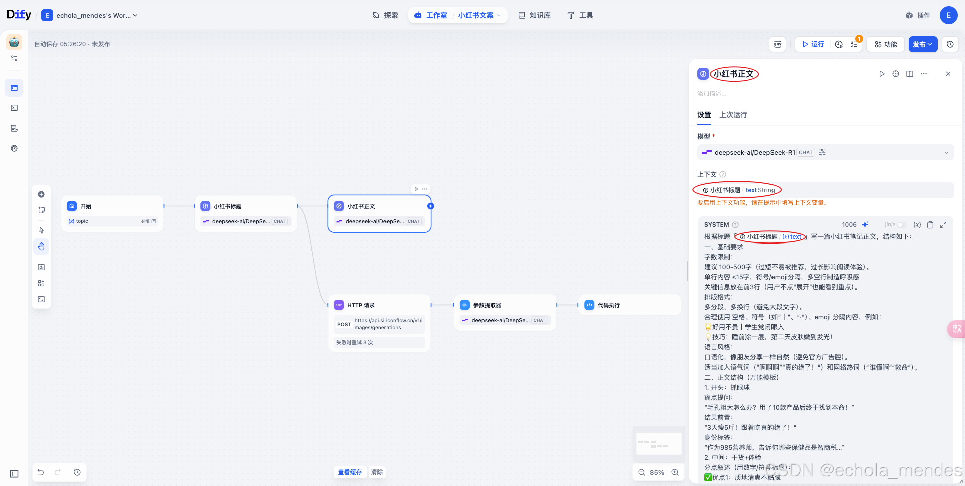Click the locate node crosshair icon

tap(896, 74)
